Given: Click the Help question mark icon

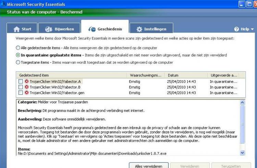Looking at the screenshot, I should [x=236, y=29].
